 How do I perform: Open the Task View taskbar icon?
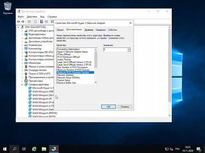click(24, 149)
